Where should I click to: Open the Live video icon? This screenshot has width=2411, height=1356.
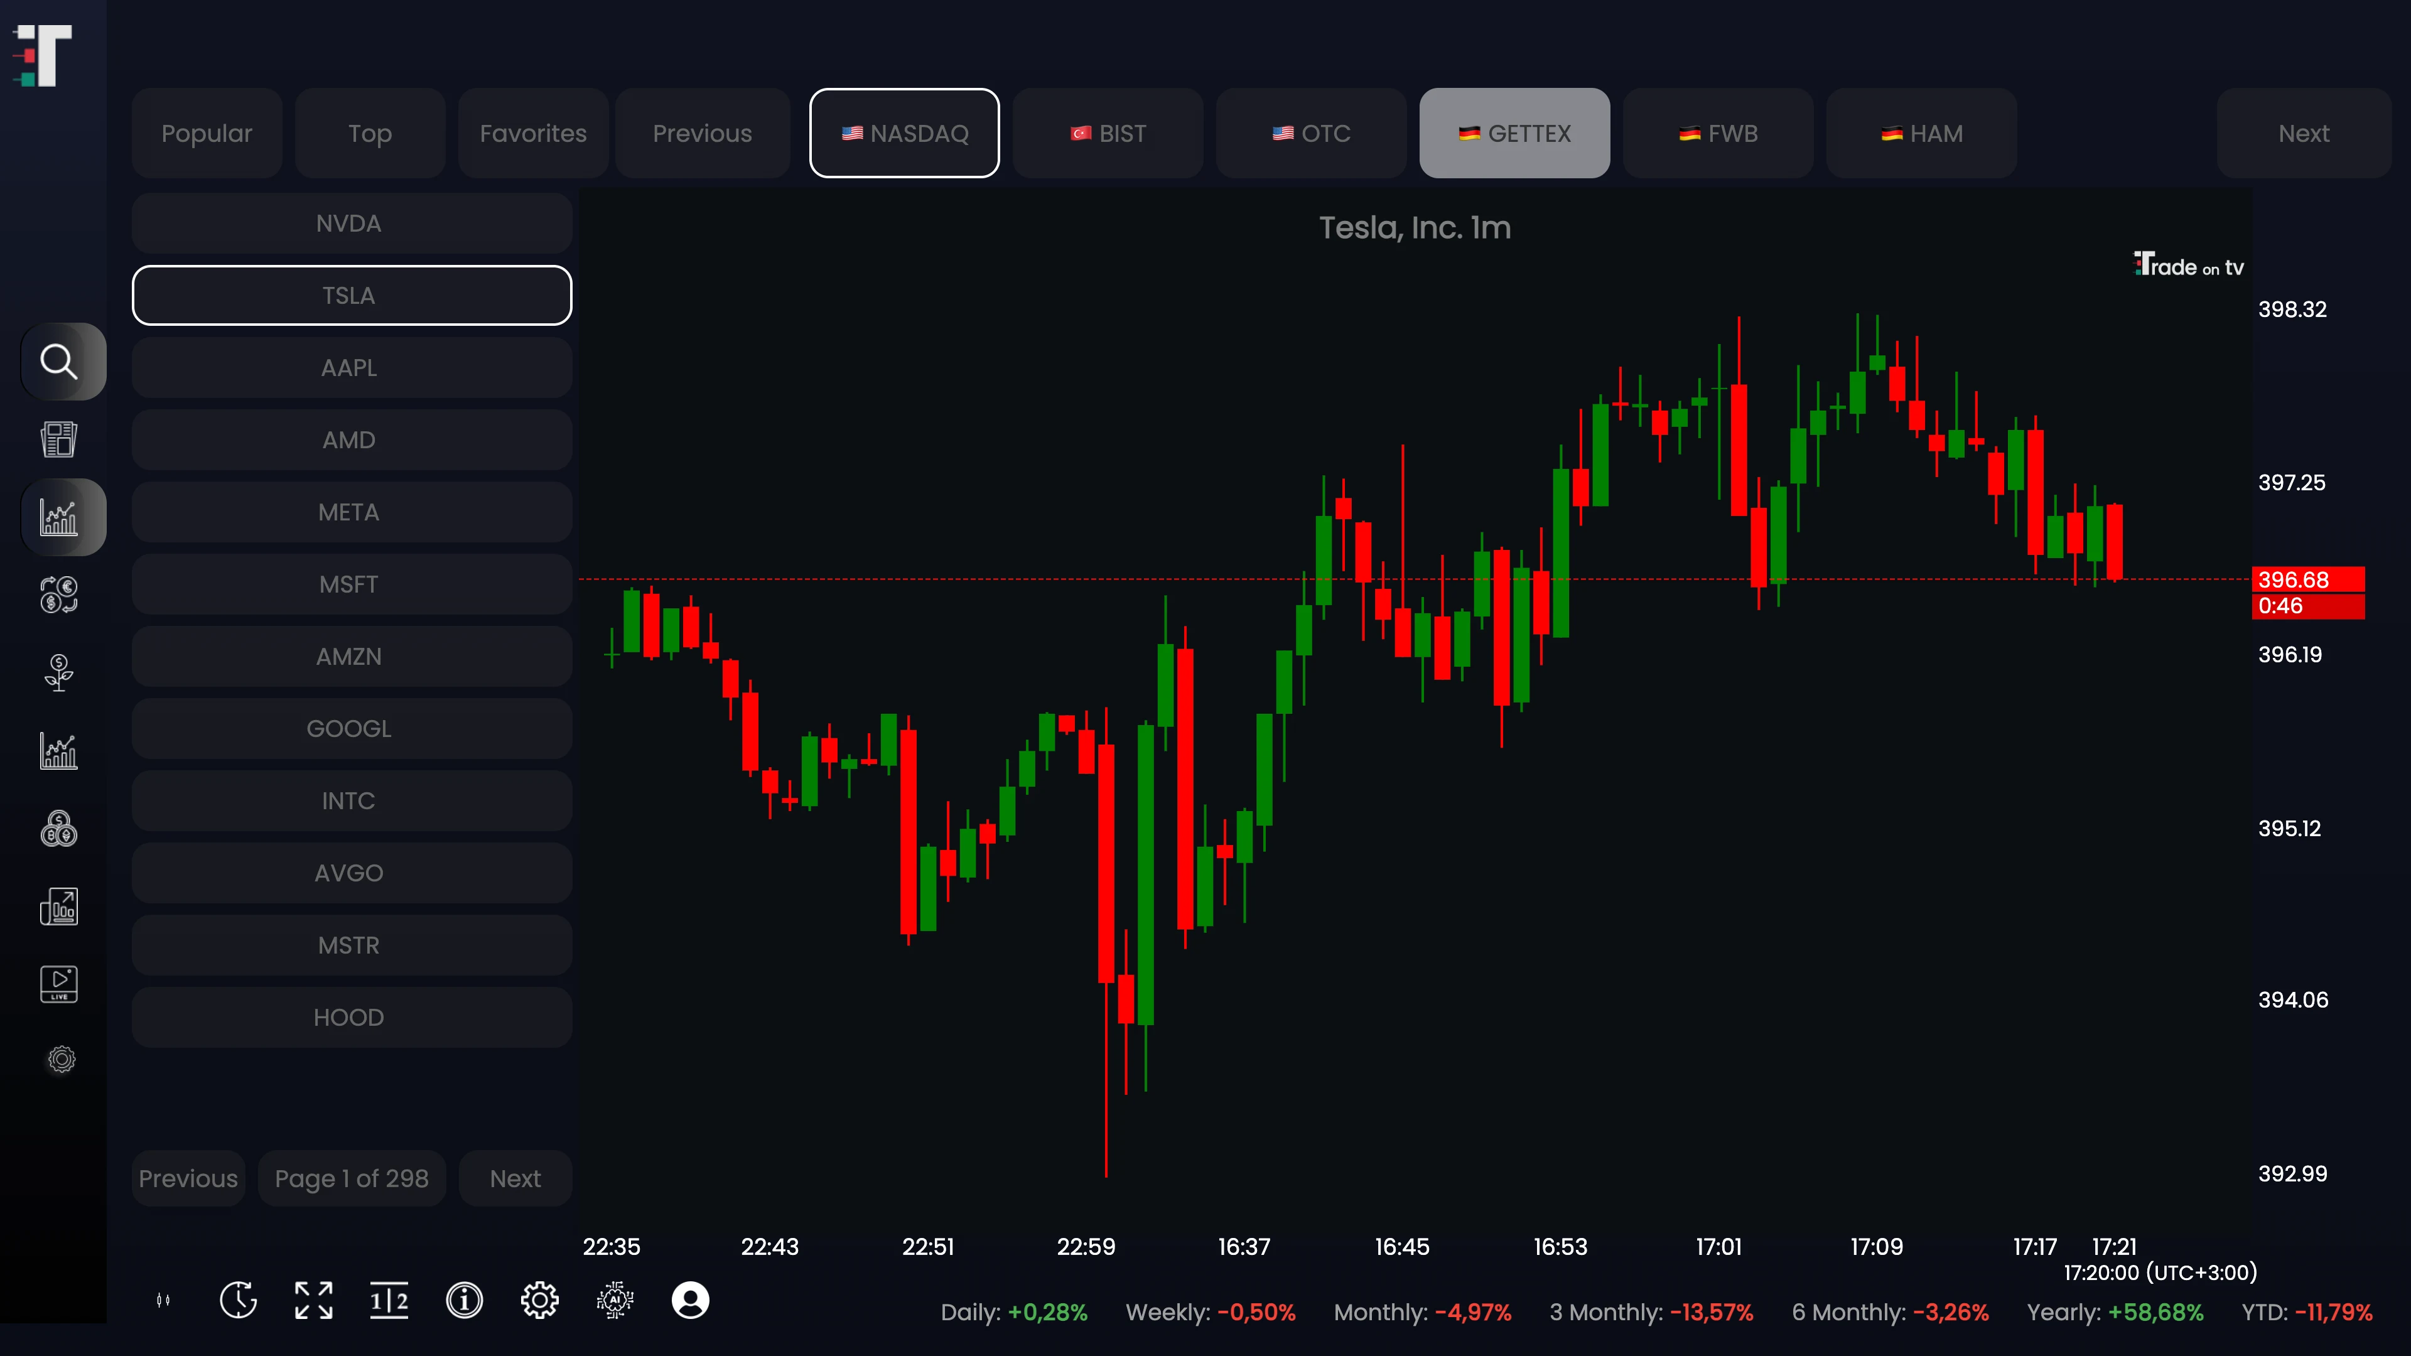[60, 984]
